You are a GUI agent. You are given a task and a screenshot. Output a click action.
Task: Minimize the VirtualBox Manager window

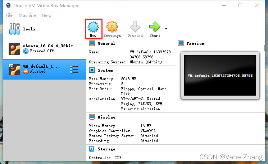[224, 6]
